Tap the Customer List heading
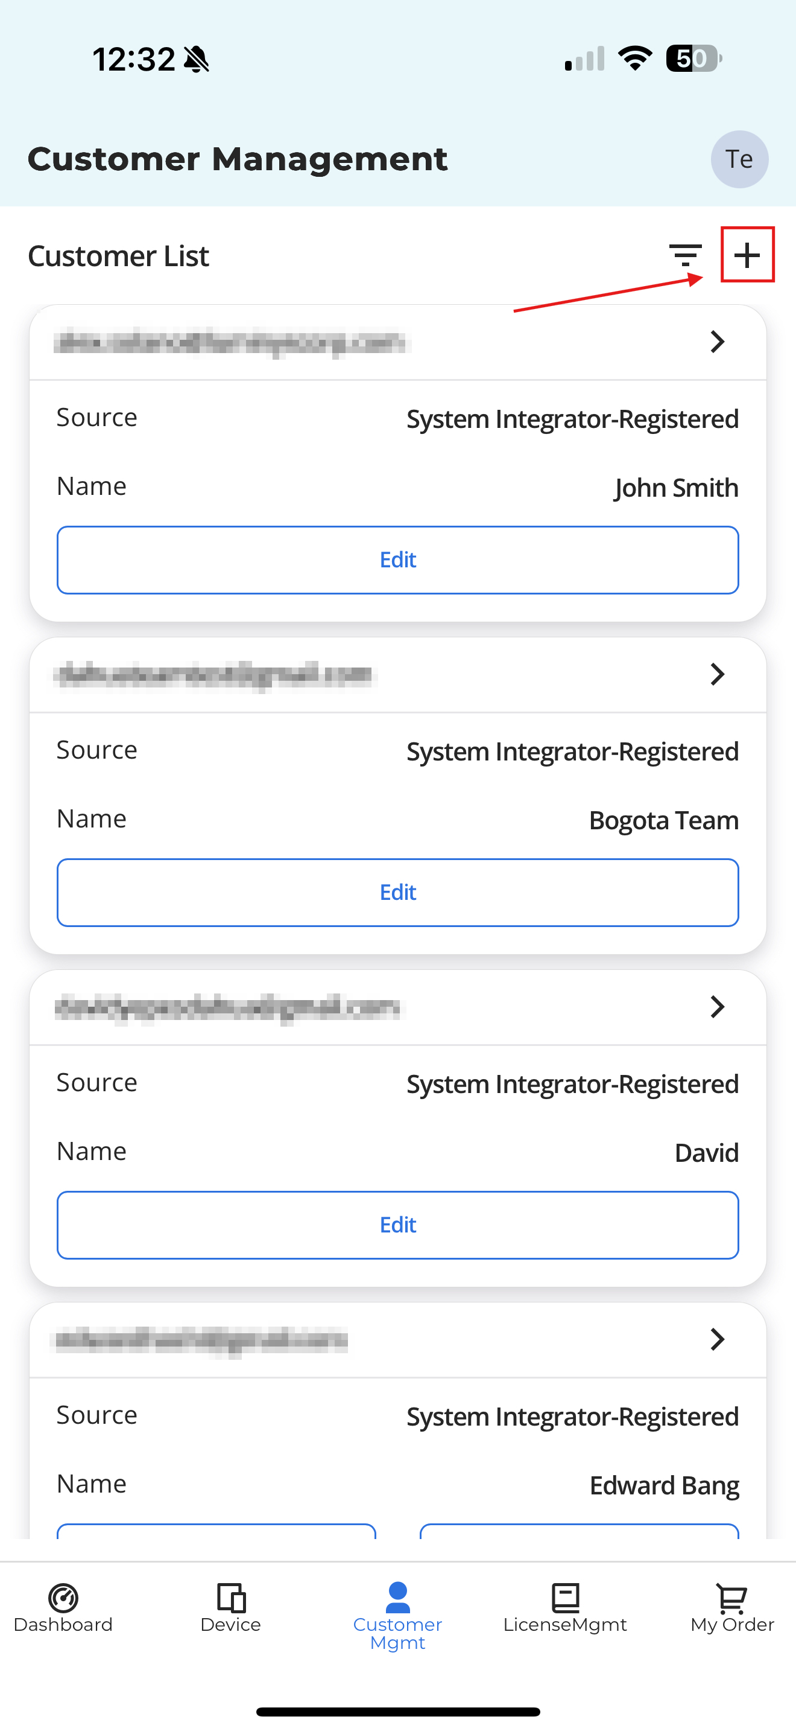 pyautogui.click(x=119, y=256)
